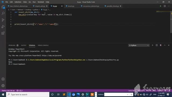Screen dimensions: 172x97
Task: Open the taskbar Address dropdown arrow
Action: (127, 95)
